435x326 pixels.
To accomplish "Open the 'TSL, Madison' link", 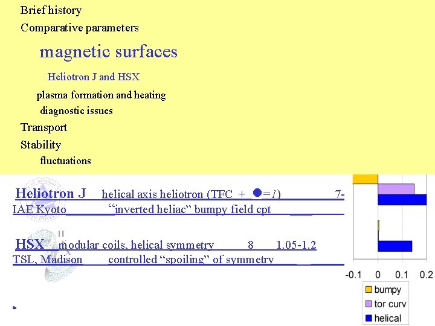I will [48, 260].
